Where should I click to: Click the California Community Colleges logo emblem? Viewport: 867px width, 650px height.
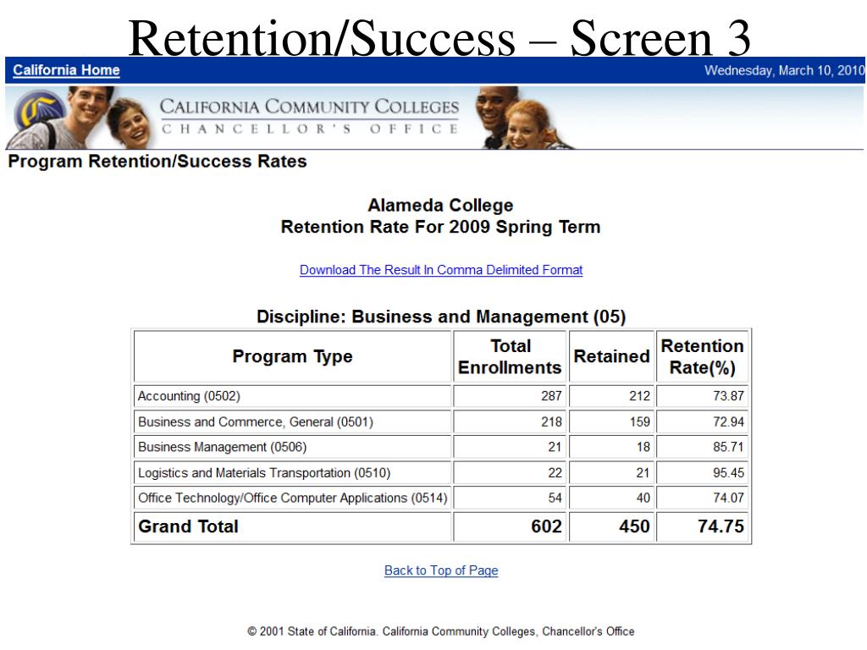pos(39,109)
